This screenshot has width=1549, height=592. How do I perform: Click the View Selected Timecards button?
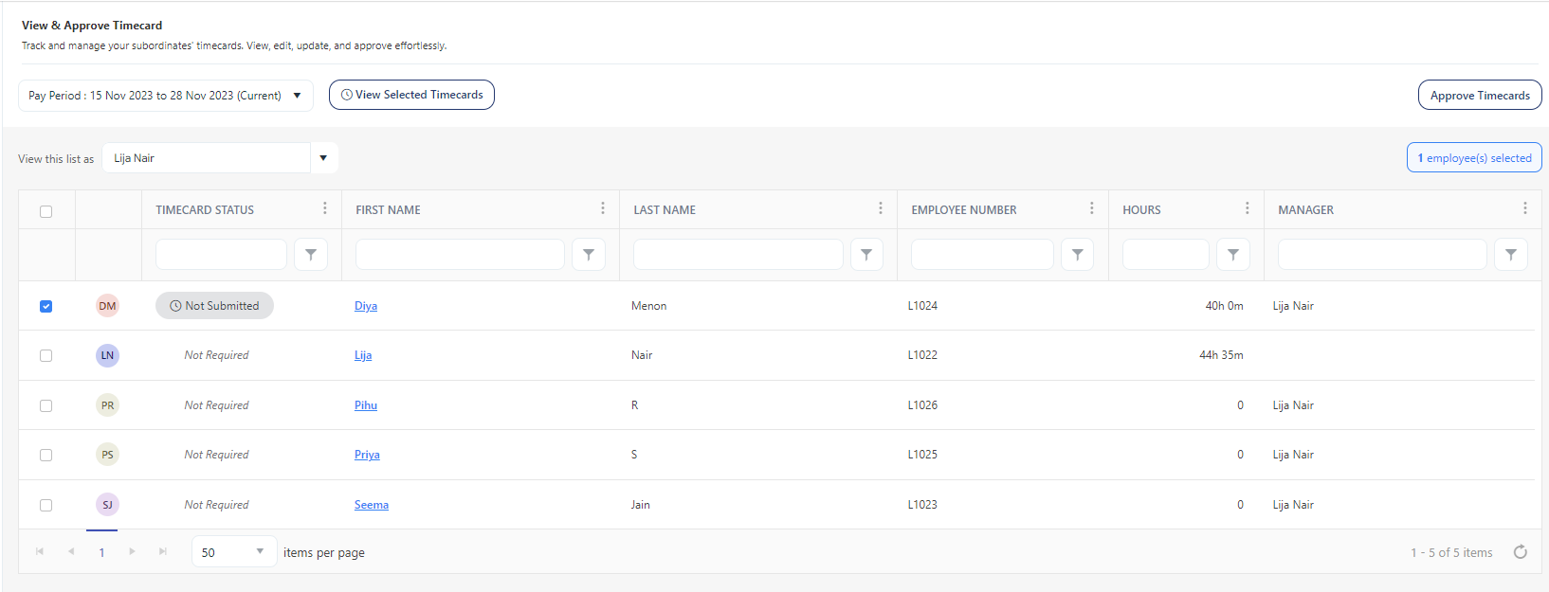(411, 95)
